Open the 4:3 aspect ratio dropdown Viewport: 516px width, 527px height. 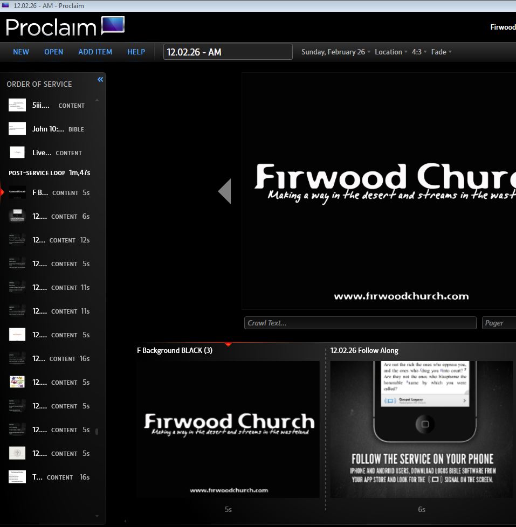[x=419, y=52]
